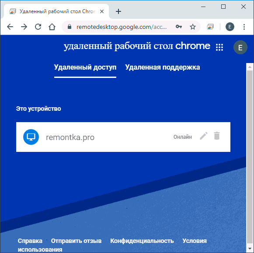254x253 pixels.
Task: Switch to the Удаленная поддержка tab
Action: (x=163, y=67)
